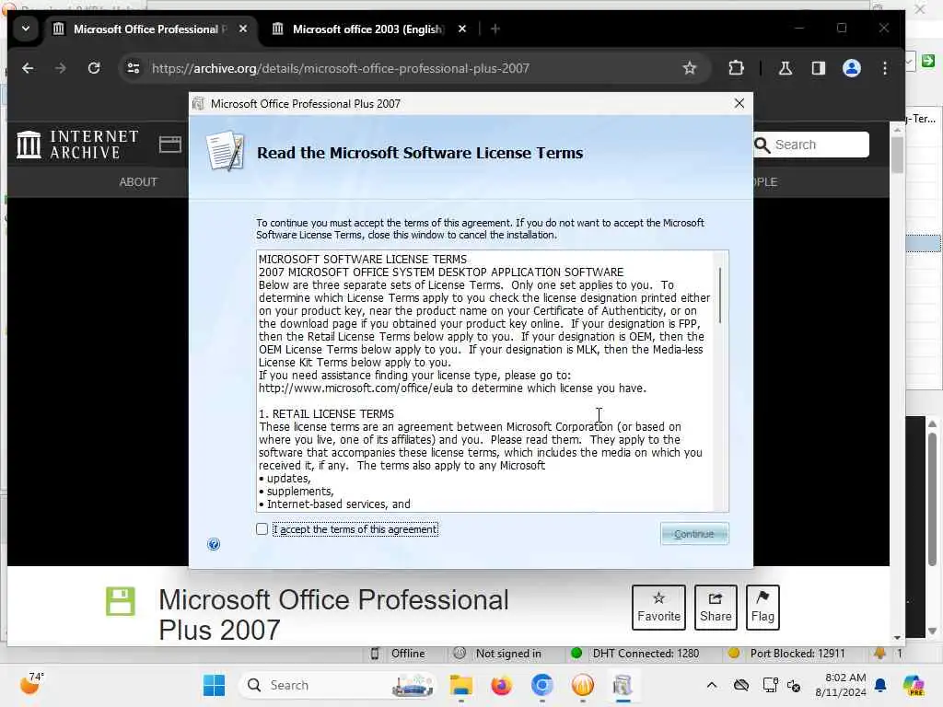This screenshot has width=943, height=707.
Task: Open the weather widget showing 74°
Action: [31, 684]
